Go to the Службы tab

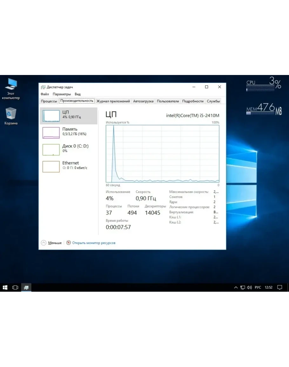[x=213, y=101]
